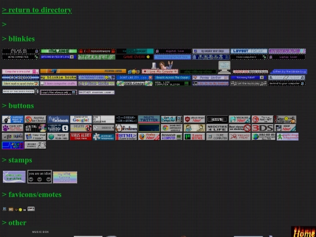
Task: Click the 'DELETE TWITTER' button
Action: pos(149,119)
